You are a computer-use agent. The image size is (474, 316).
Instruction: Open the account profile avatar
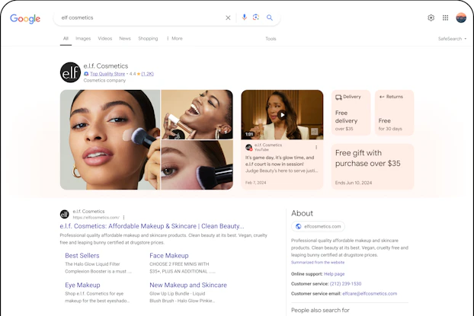click(x=461, y=18)
